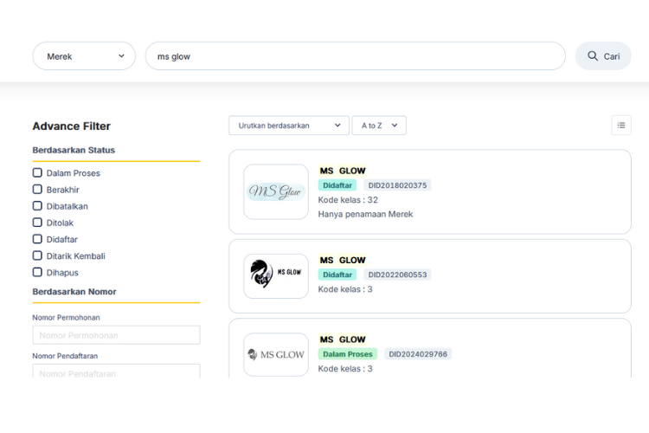This screenshot has width=649, height=433.
Task: Open the A to Z sort order dropdown
Action: click(x=379, y=125)
